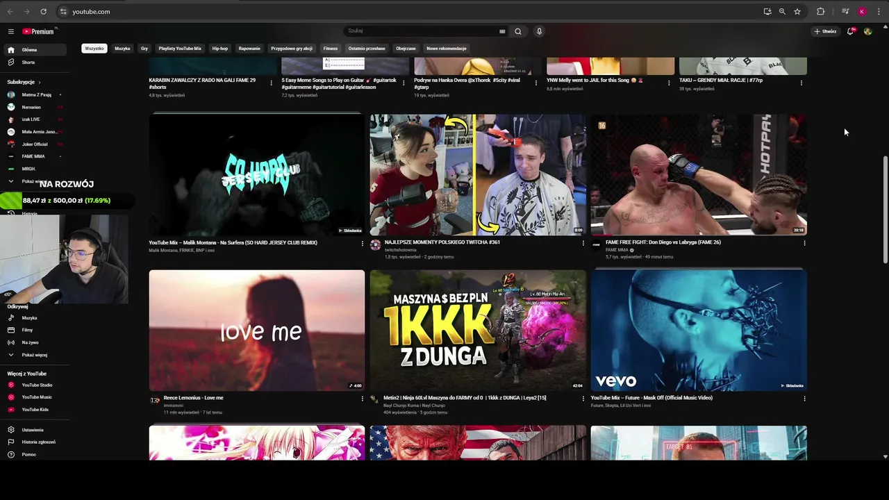The width and height of the screenshot is (889, 500).
Task: Open more options for Malik Montana mix
Action: (x=362, y=244)
